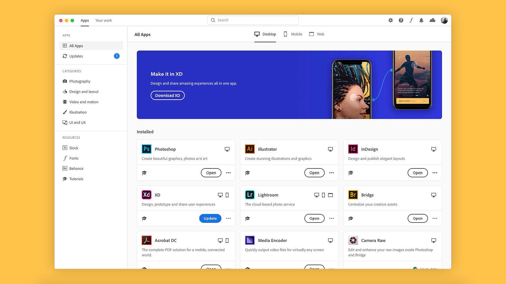Toggle more options for Photoshop
The height and width of the screenshot is (284, 506).
pos(228,173)
